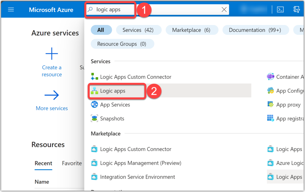Click the Azure Logic marketplace bag icon
Screen dimensions: 305x192
point(270,163)
